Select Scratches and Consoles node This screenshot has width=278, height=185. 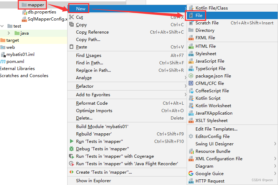pyautogui.click(x=24, y=75)
